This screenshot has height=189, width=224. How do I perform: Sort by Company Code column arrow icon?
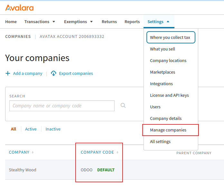117,152
